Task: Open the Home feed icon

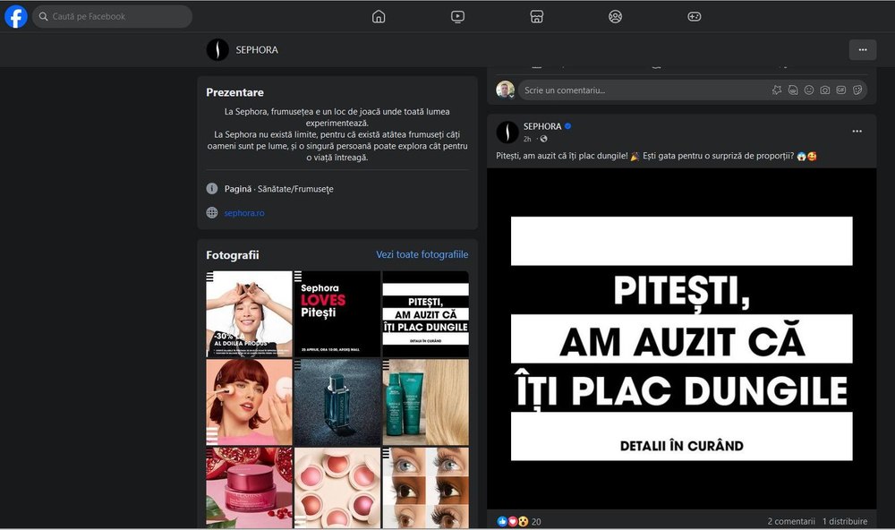Action: [379, 16]
